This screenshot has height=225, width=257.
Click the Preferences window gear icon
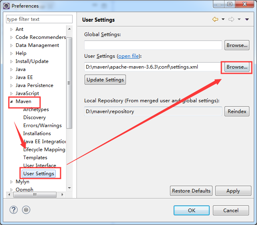6,6
